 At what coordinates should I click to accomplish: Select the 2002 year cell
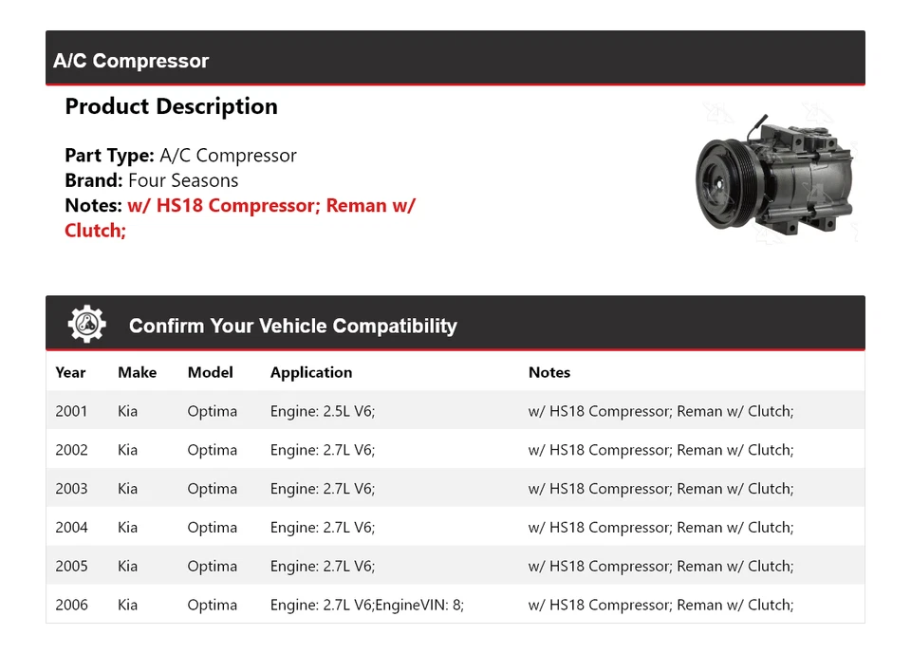point(71,450)
